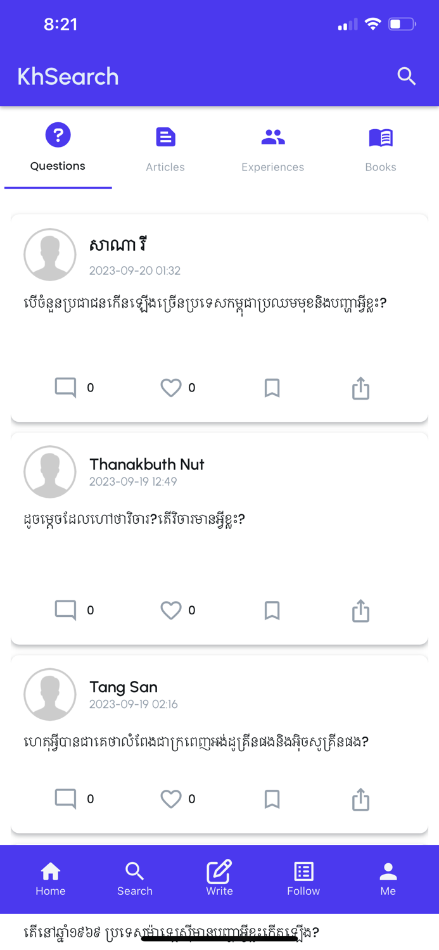Bookmark សាណា រី's question
439x950 pixels.
[272, 388]
